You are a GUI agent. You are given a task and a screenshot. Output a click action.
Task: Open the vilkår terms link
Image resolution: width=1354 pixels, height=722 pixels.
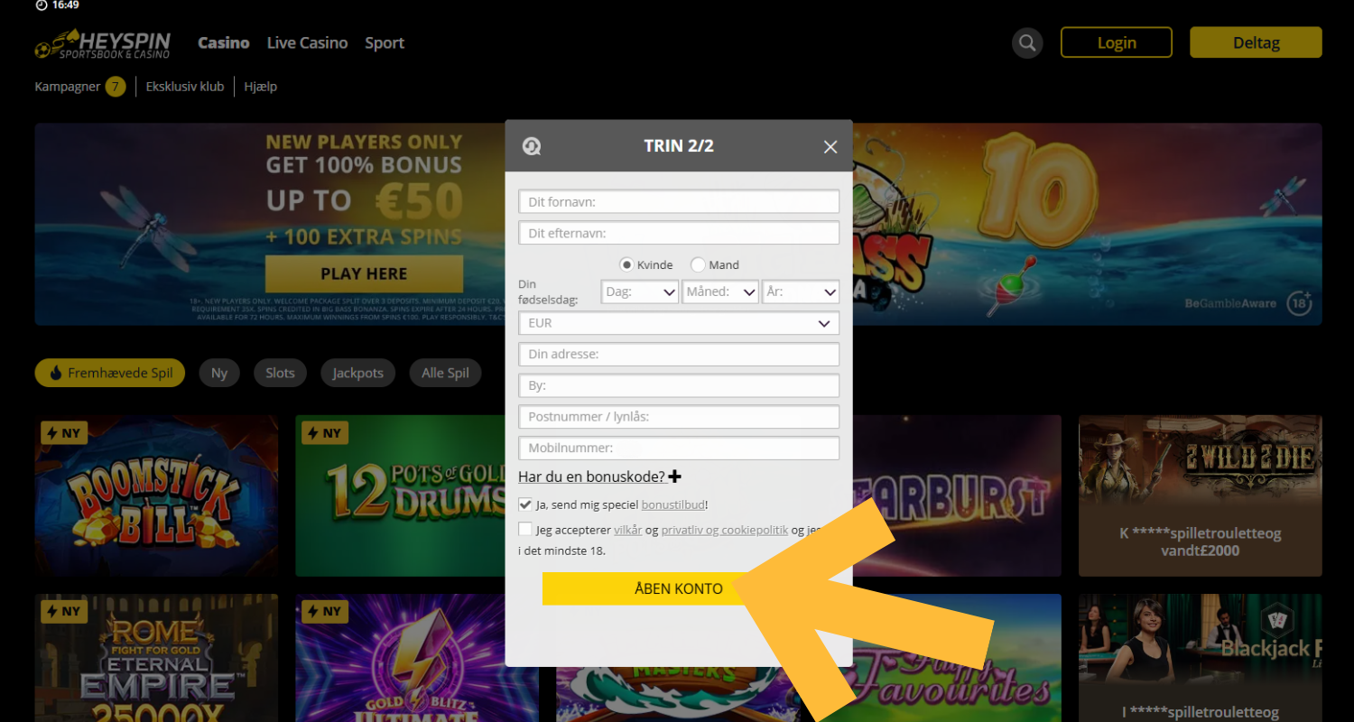coord(628,530)
